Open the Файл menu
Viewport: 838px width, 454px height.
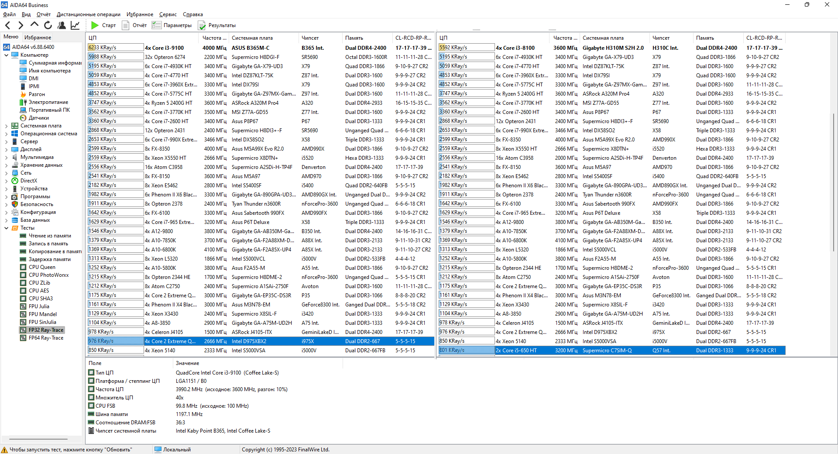coord(9,14)
